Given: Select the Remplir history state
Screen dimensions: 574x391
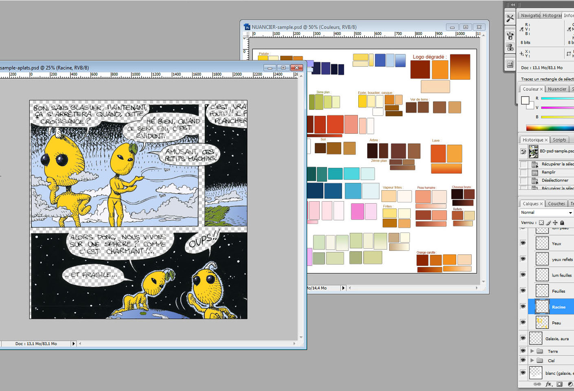Looking at the screenshot, I should coord(548,172).
